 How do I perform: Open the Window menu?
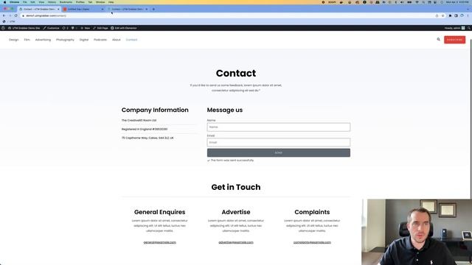pyautogui.click(x=100, y=2)
